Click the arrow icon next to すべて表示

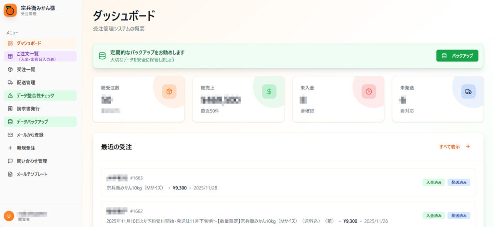click(468, 146)
